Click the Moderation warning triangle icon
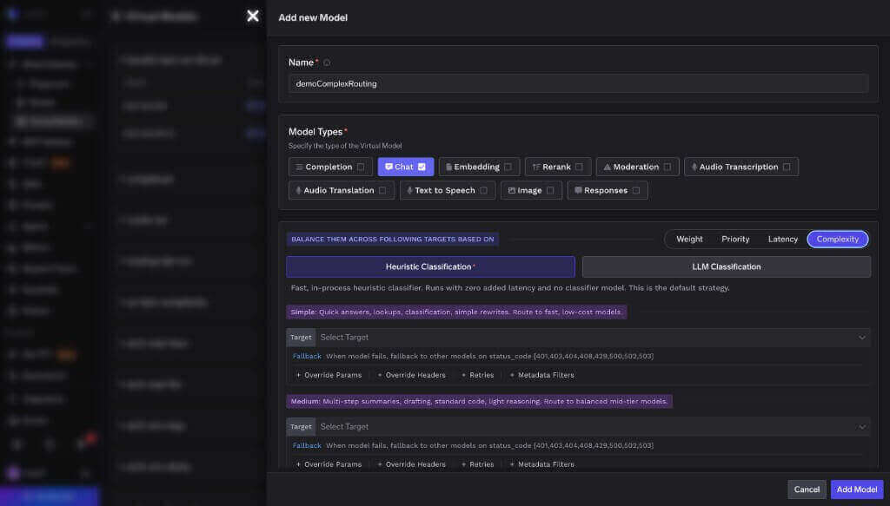The height and width of the screenshot is (506, 890). tap(607, 167)
